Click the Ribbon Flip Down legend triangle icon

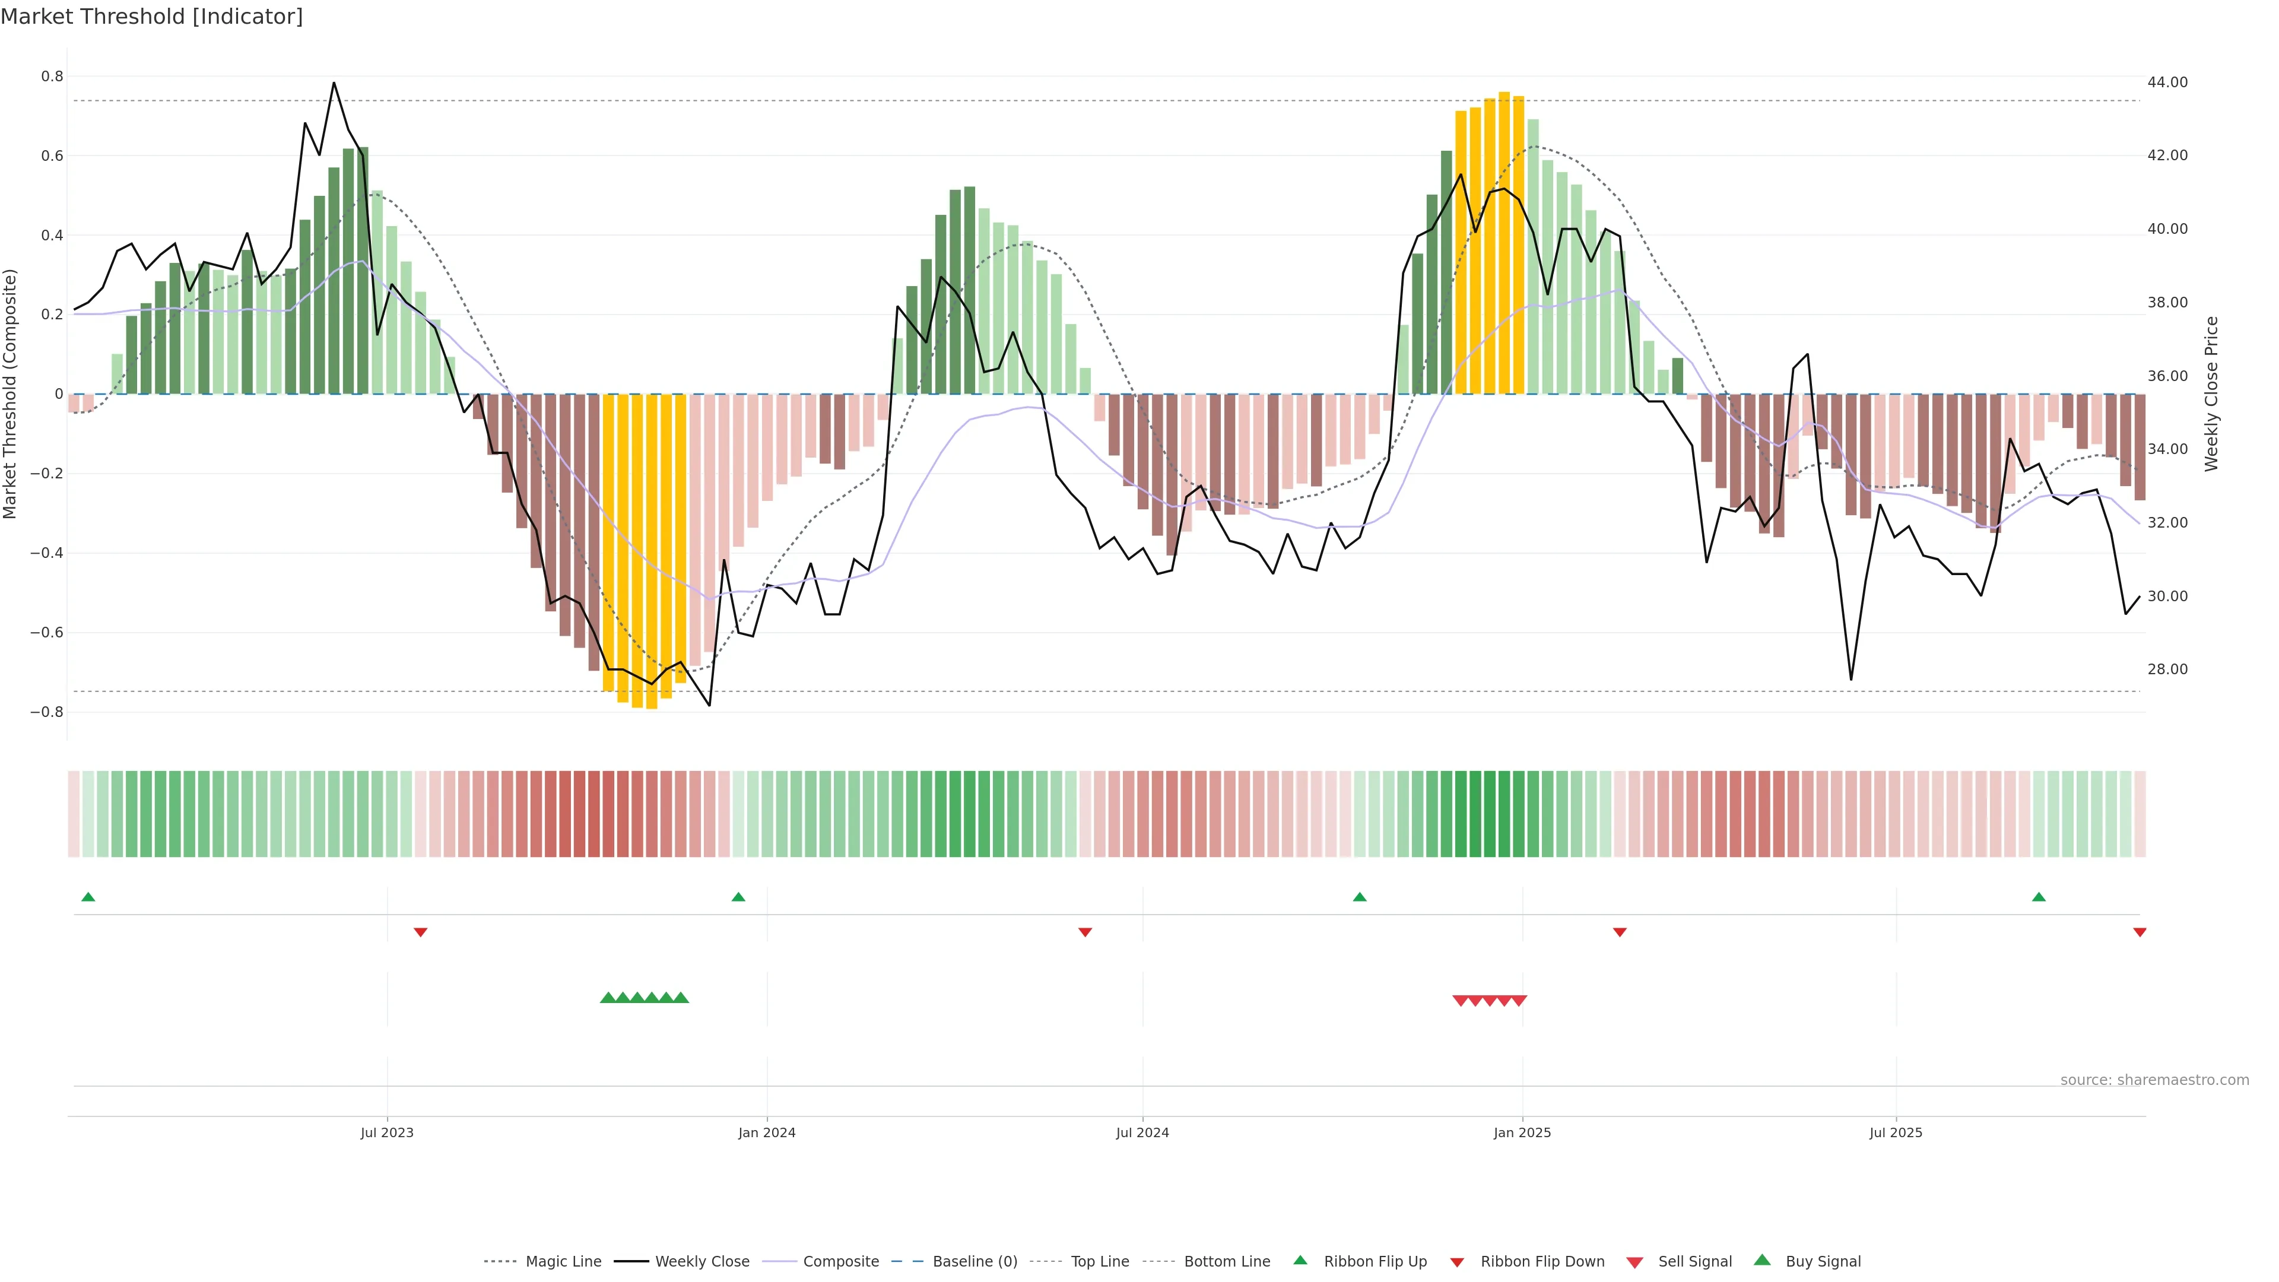1457,1262
